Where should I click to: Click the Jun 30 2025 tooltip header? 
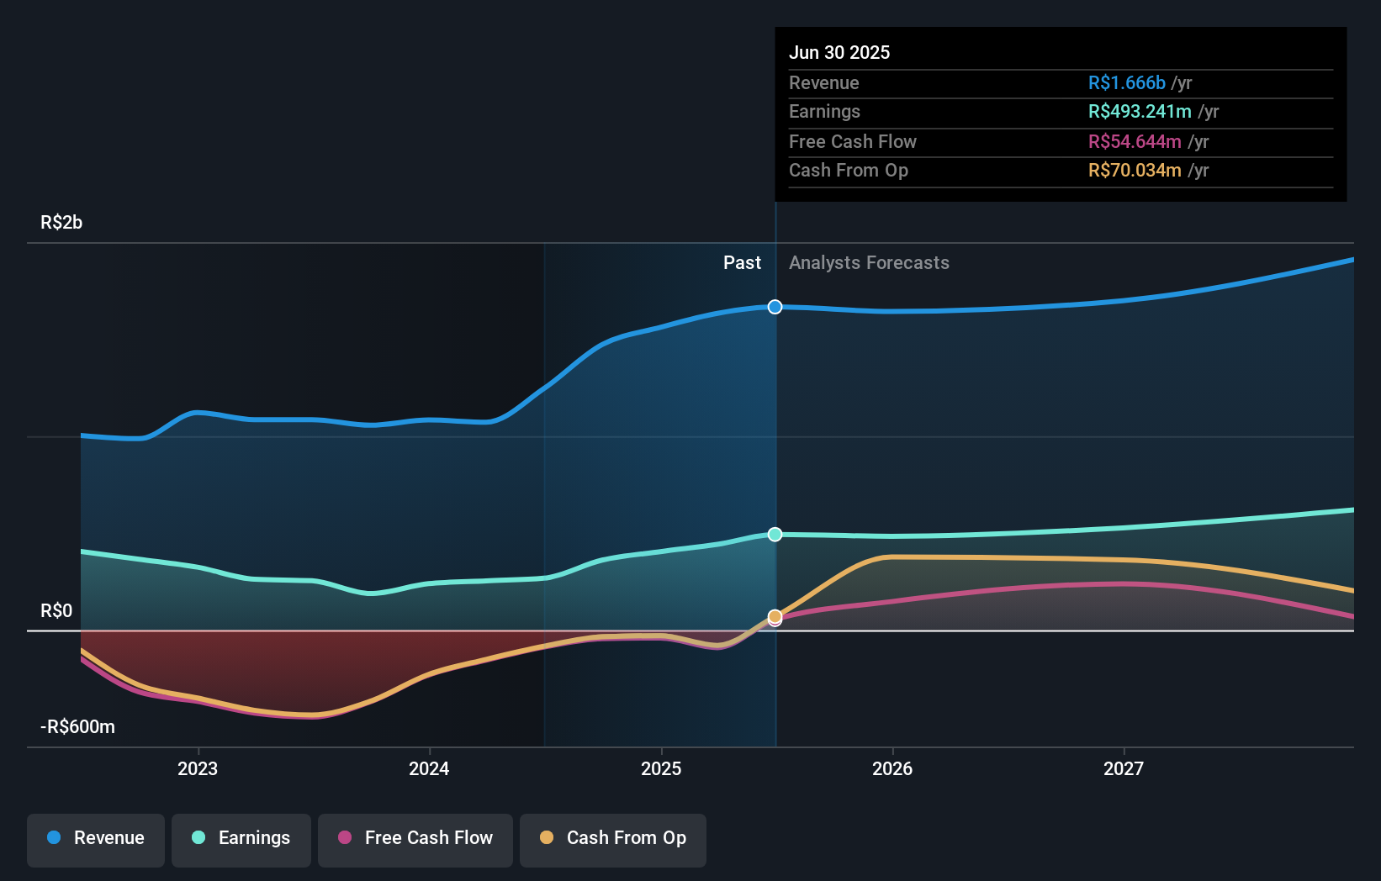pos(839,52)
